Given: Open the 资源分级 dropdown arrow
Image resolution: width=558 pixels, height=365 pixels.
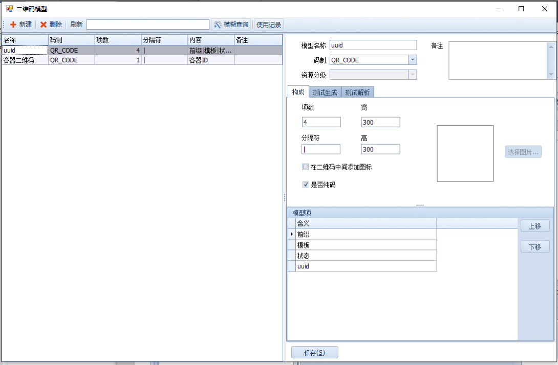Looking at the screenshot, I should [412, 75].
